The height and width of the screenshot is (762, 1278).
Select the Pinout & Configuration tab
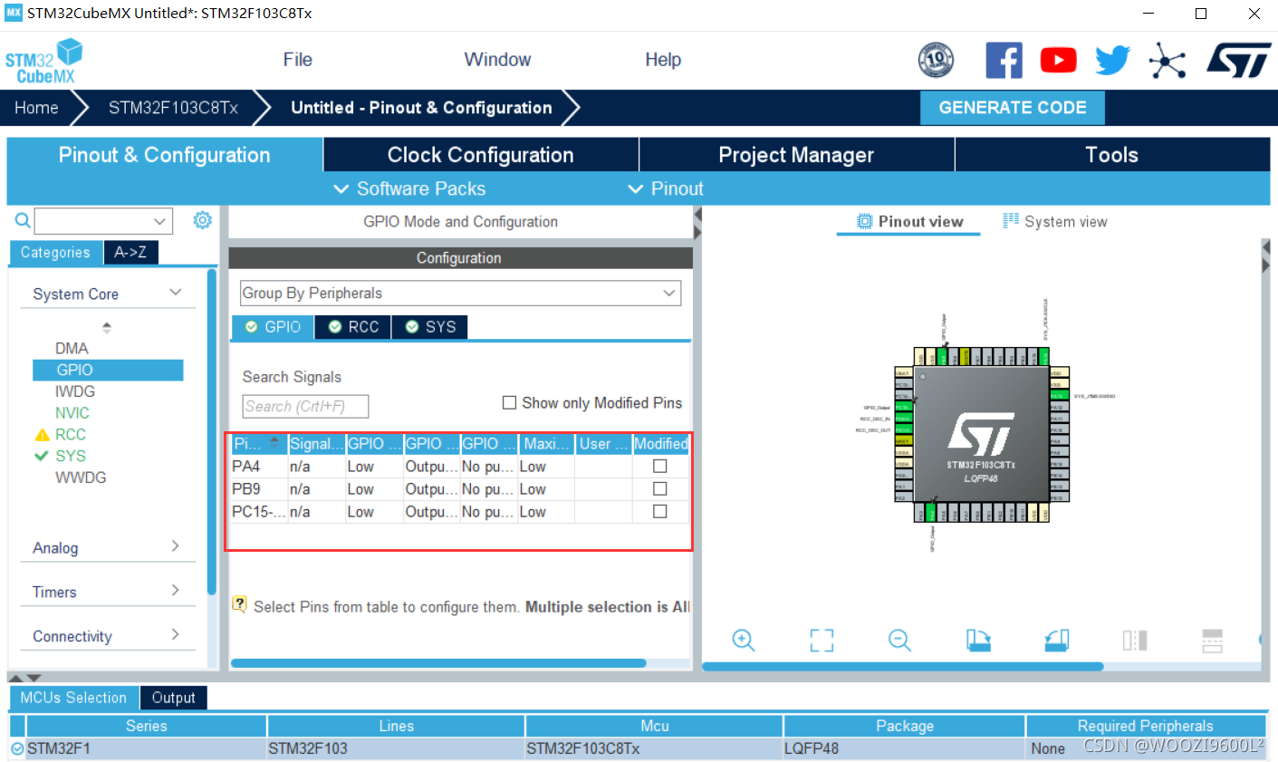pyautogui.click(x=164, y=155)
